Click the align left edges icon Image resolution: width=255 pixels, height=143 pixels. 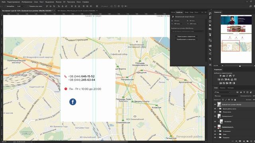pos(59,6)
